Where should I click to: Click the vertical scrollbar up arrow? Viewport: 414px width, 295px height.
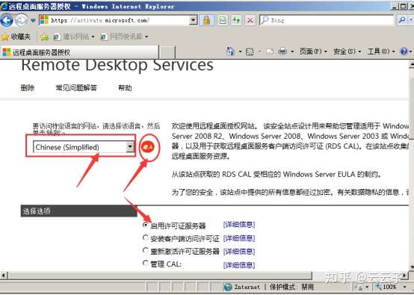coord(411,63)
